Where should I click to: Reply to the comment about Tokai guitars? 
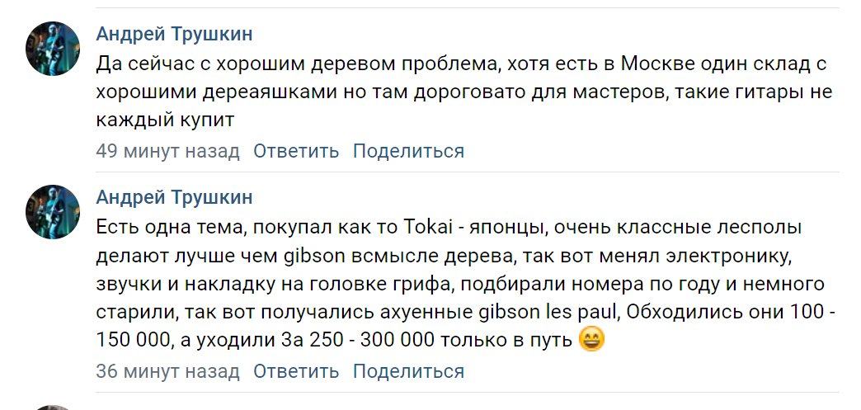pos(296,371)
